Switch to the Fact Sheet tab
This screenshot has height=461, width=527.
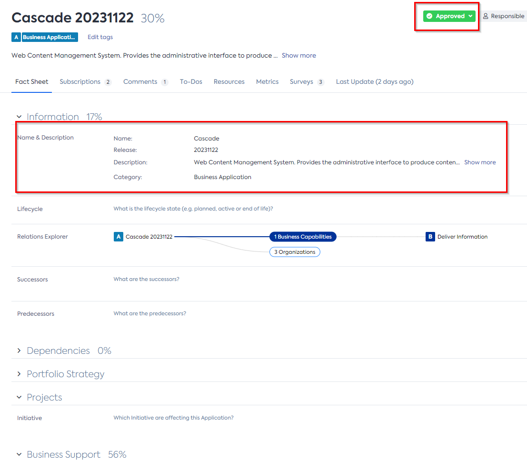click(x=31, y=82)
